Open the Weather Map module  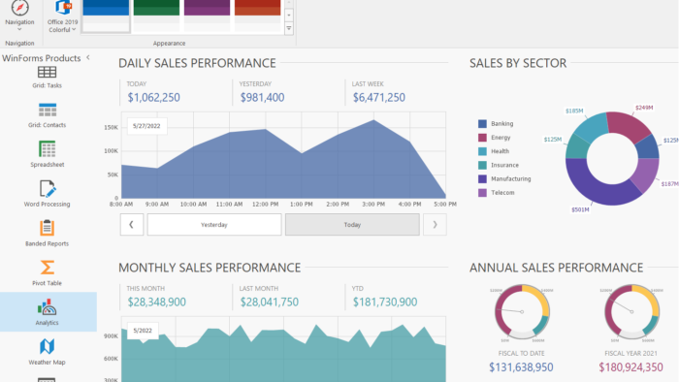point(47,352)
